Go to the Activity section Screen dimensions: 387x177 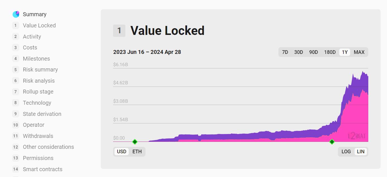32,37
